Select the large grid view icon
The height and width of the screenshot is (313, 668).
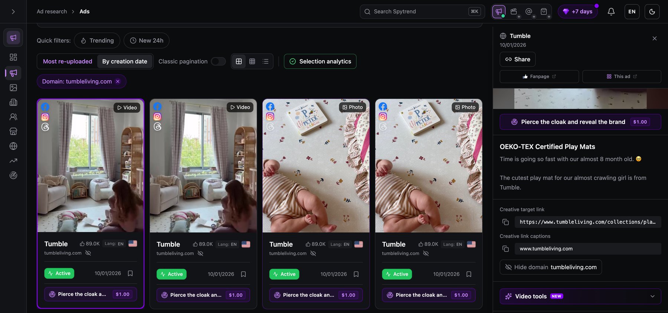pos(239,61)
